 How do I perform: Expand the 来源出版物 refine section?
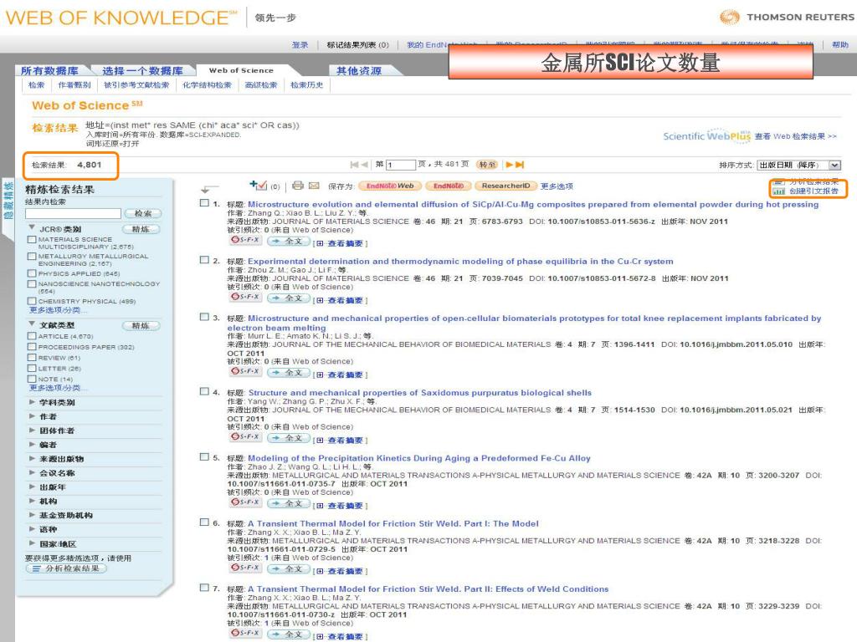tap(32, 459)
